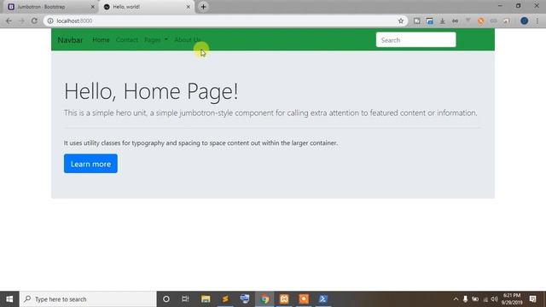Open the Action Center notifications

[x=532, y=299]
